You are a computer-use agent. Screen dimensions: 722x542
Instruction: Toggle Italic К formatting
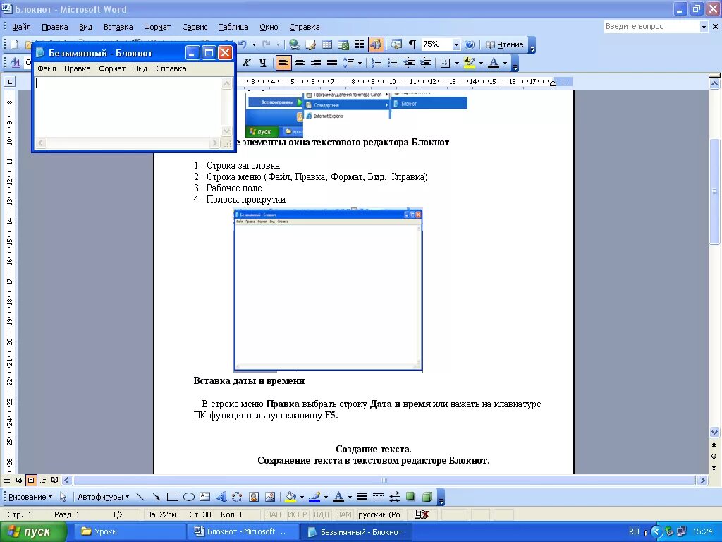(246, 63)
